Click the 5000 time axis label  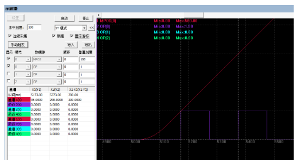tap(135, 142)
